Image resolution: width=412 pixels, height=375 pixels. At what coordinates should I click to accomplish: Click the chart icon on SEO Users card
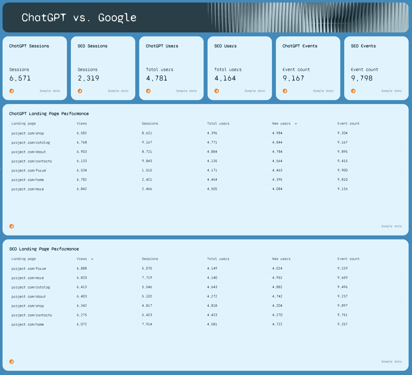[217, 91]
